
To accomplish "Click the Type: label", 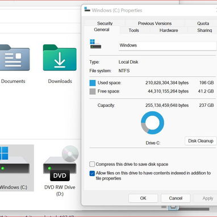I will click(94, 62).
